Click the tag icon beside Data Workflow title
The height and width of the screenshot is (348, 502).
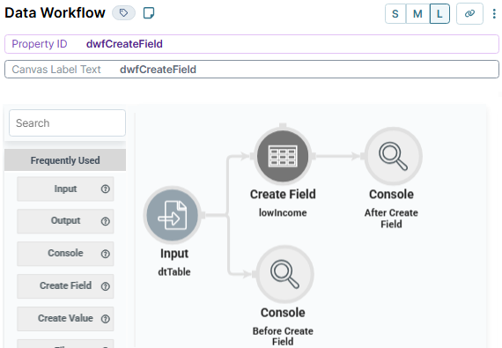[123, 13]
